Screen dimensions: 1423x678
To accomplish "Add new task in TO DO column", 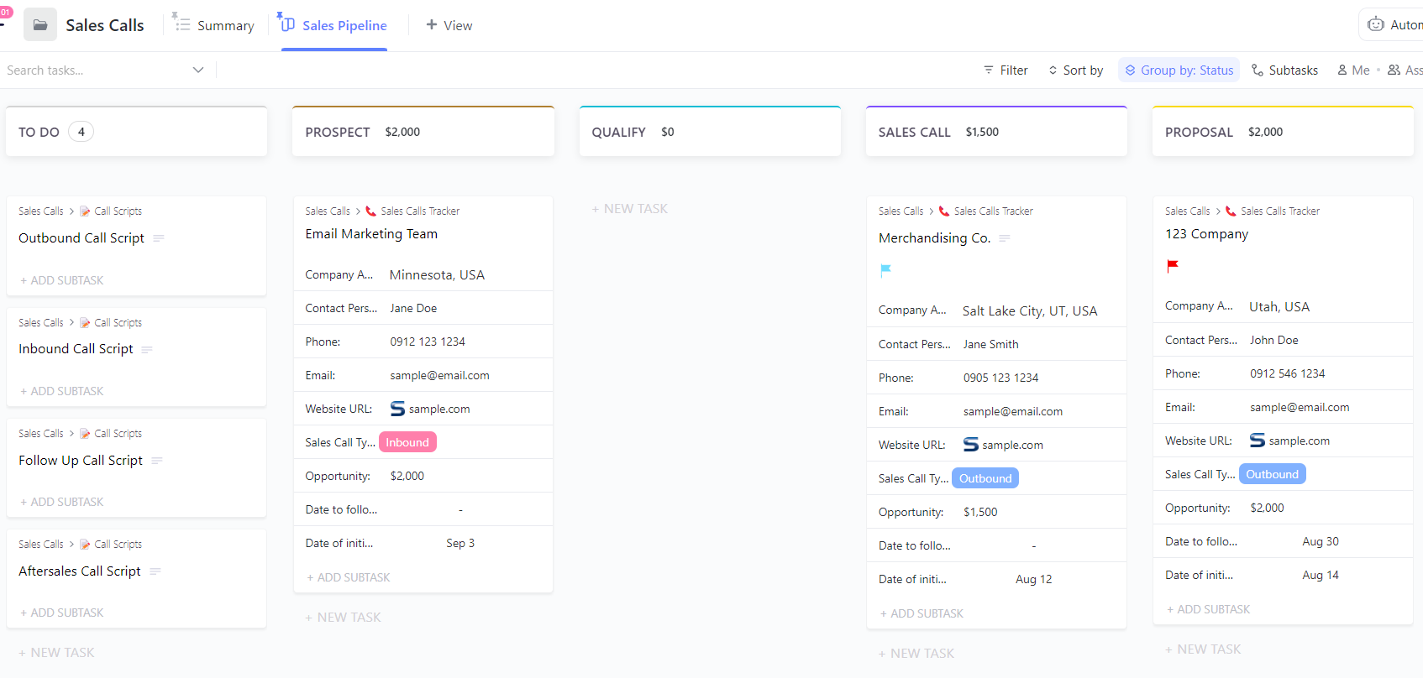I will pos(56,653).
